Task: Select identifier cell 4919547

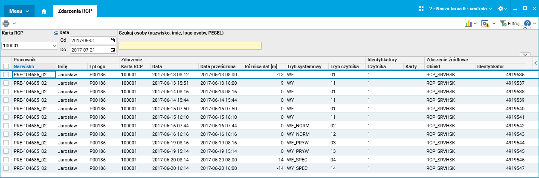Action: pos(501,168)
